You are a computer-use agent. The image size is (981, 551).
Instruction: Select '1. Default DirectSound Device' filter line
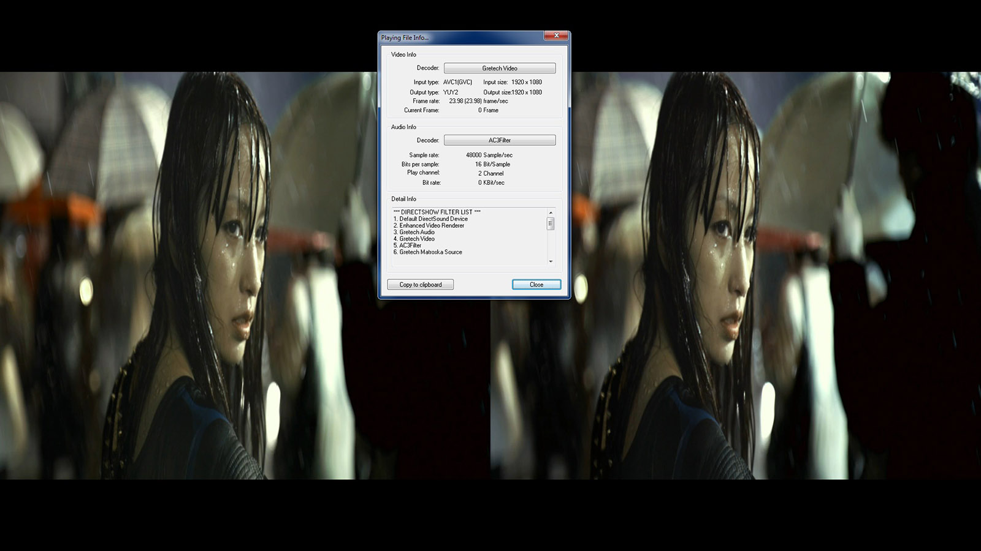click(x=430, y=219)
